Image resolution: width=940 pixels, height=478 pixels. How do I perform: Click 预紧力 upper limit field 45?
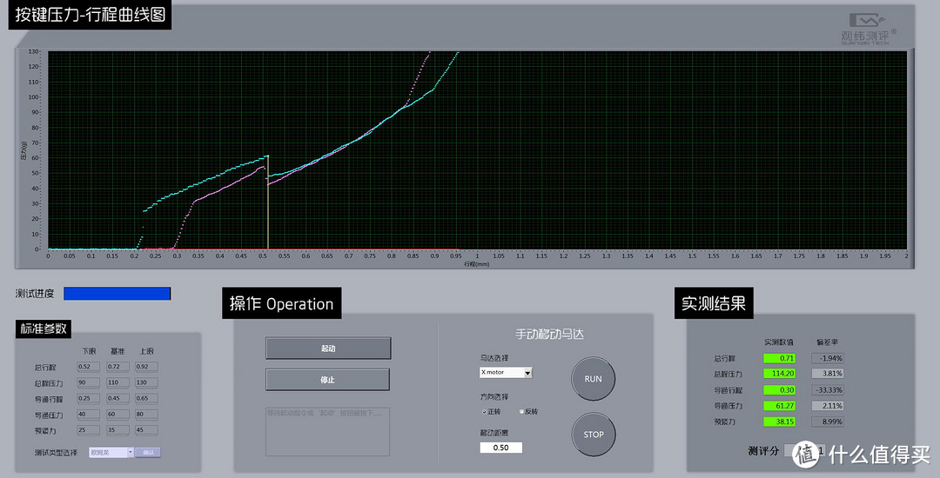(x=146, y=430)
